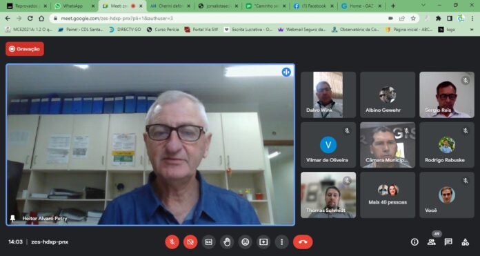The image size is (480, 256).
Task: Start presenting your screen
Action: 263,242
